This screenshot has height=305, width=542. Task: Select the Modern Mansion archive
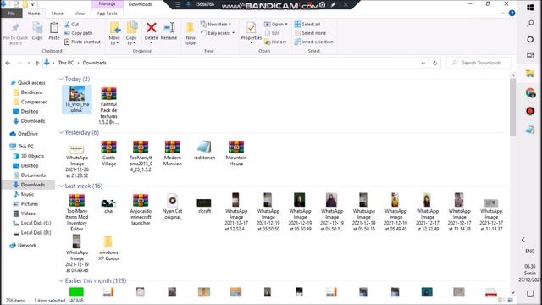point(173,153)
